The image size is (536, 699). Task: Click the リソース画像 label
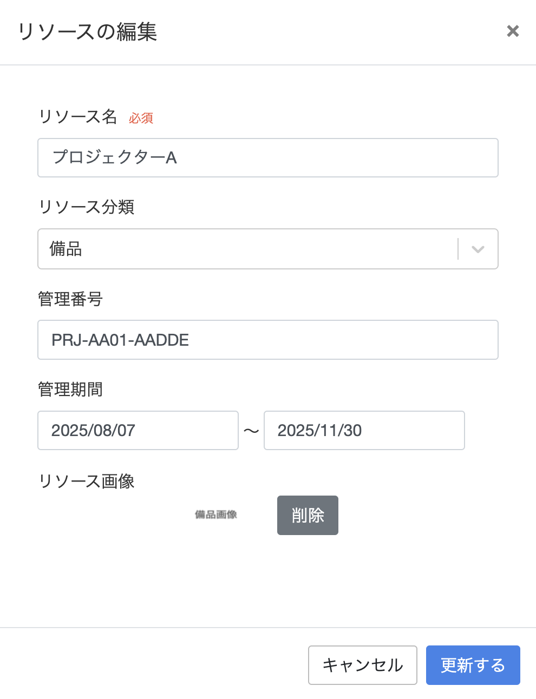[x=86, y=481]
